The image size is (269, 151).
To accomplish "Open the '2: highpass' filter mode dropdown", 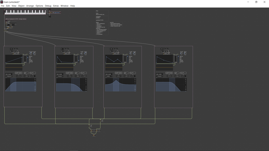I will click(9, 76).
